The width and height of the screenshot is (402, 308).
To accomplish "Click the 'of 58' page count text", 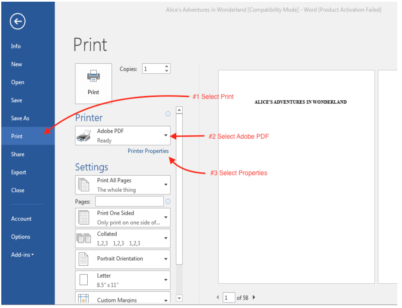I will [242, 298].
